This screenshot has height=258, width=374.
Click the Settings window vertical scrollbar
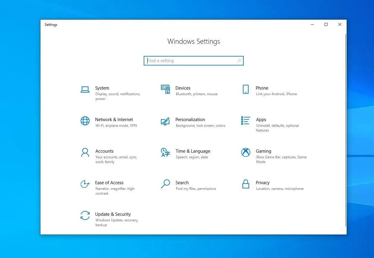345,130
